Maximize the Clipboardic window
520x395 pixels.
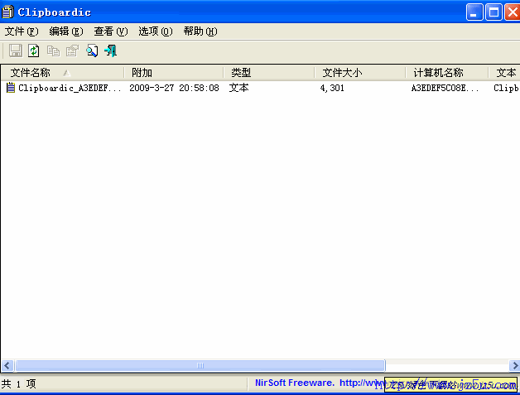494,12
